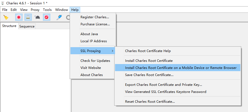Select Local IP Address menu entry
Viewport: 248px width, 112px height.
point(93,41)
